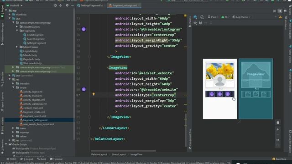Open the Build tool window tab
Screen dimensions: 292x164
(x=42, y=159)
